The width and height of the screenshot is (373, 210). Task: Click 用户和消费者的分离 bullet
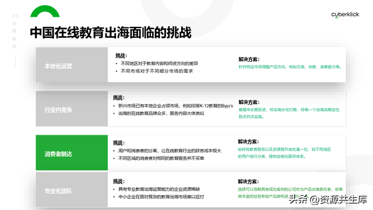pos(170,150)
